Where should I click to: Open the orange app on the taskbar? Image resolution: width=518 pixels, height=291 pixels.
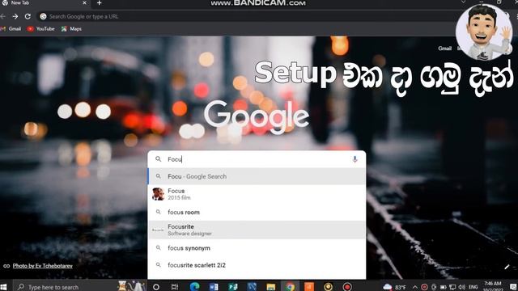[x=309, y=287]
